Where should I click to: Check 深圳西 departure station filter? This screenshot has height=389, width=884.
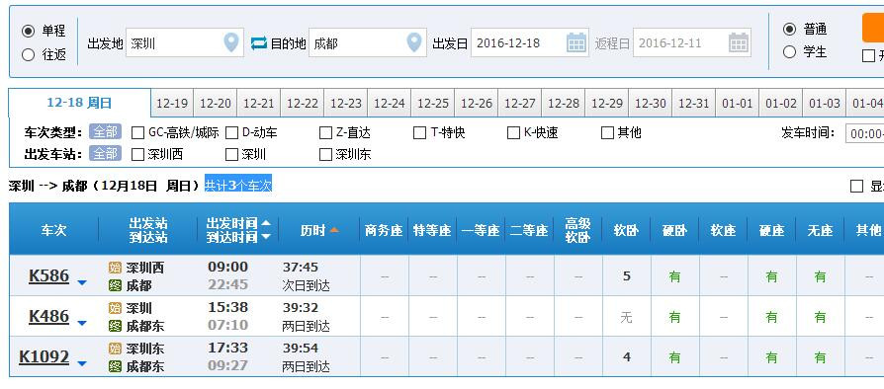pyautogui.click(x=138, y=154)
